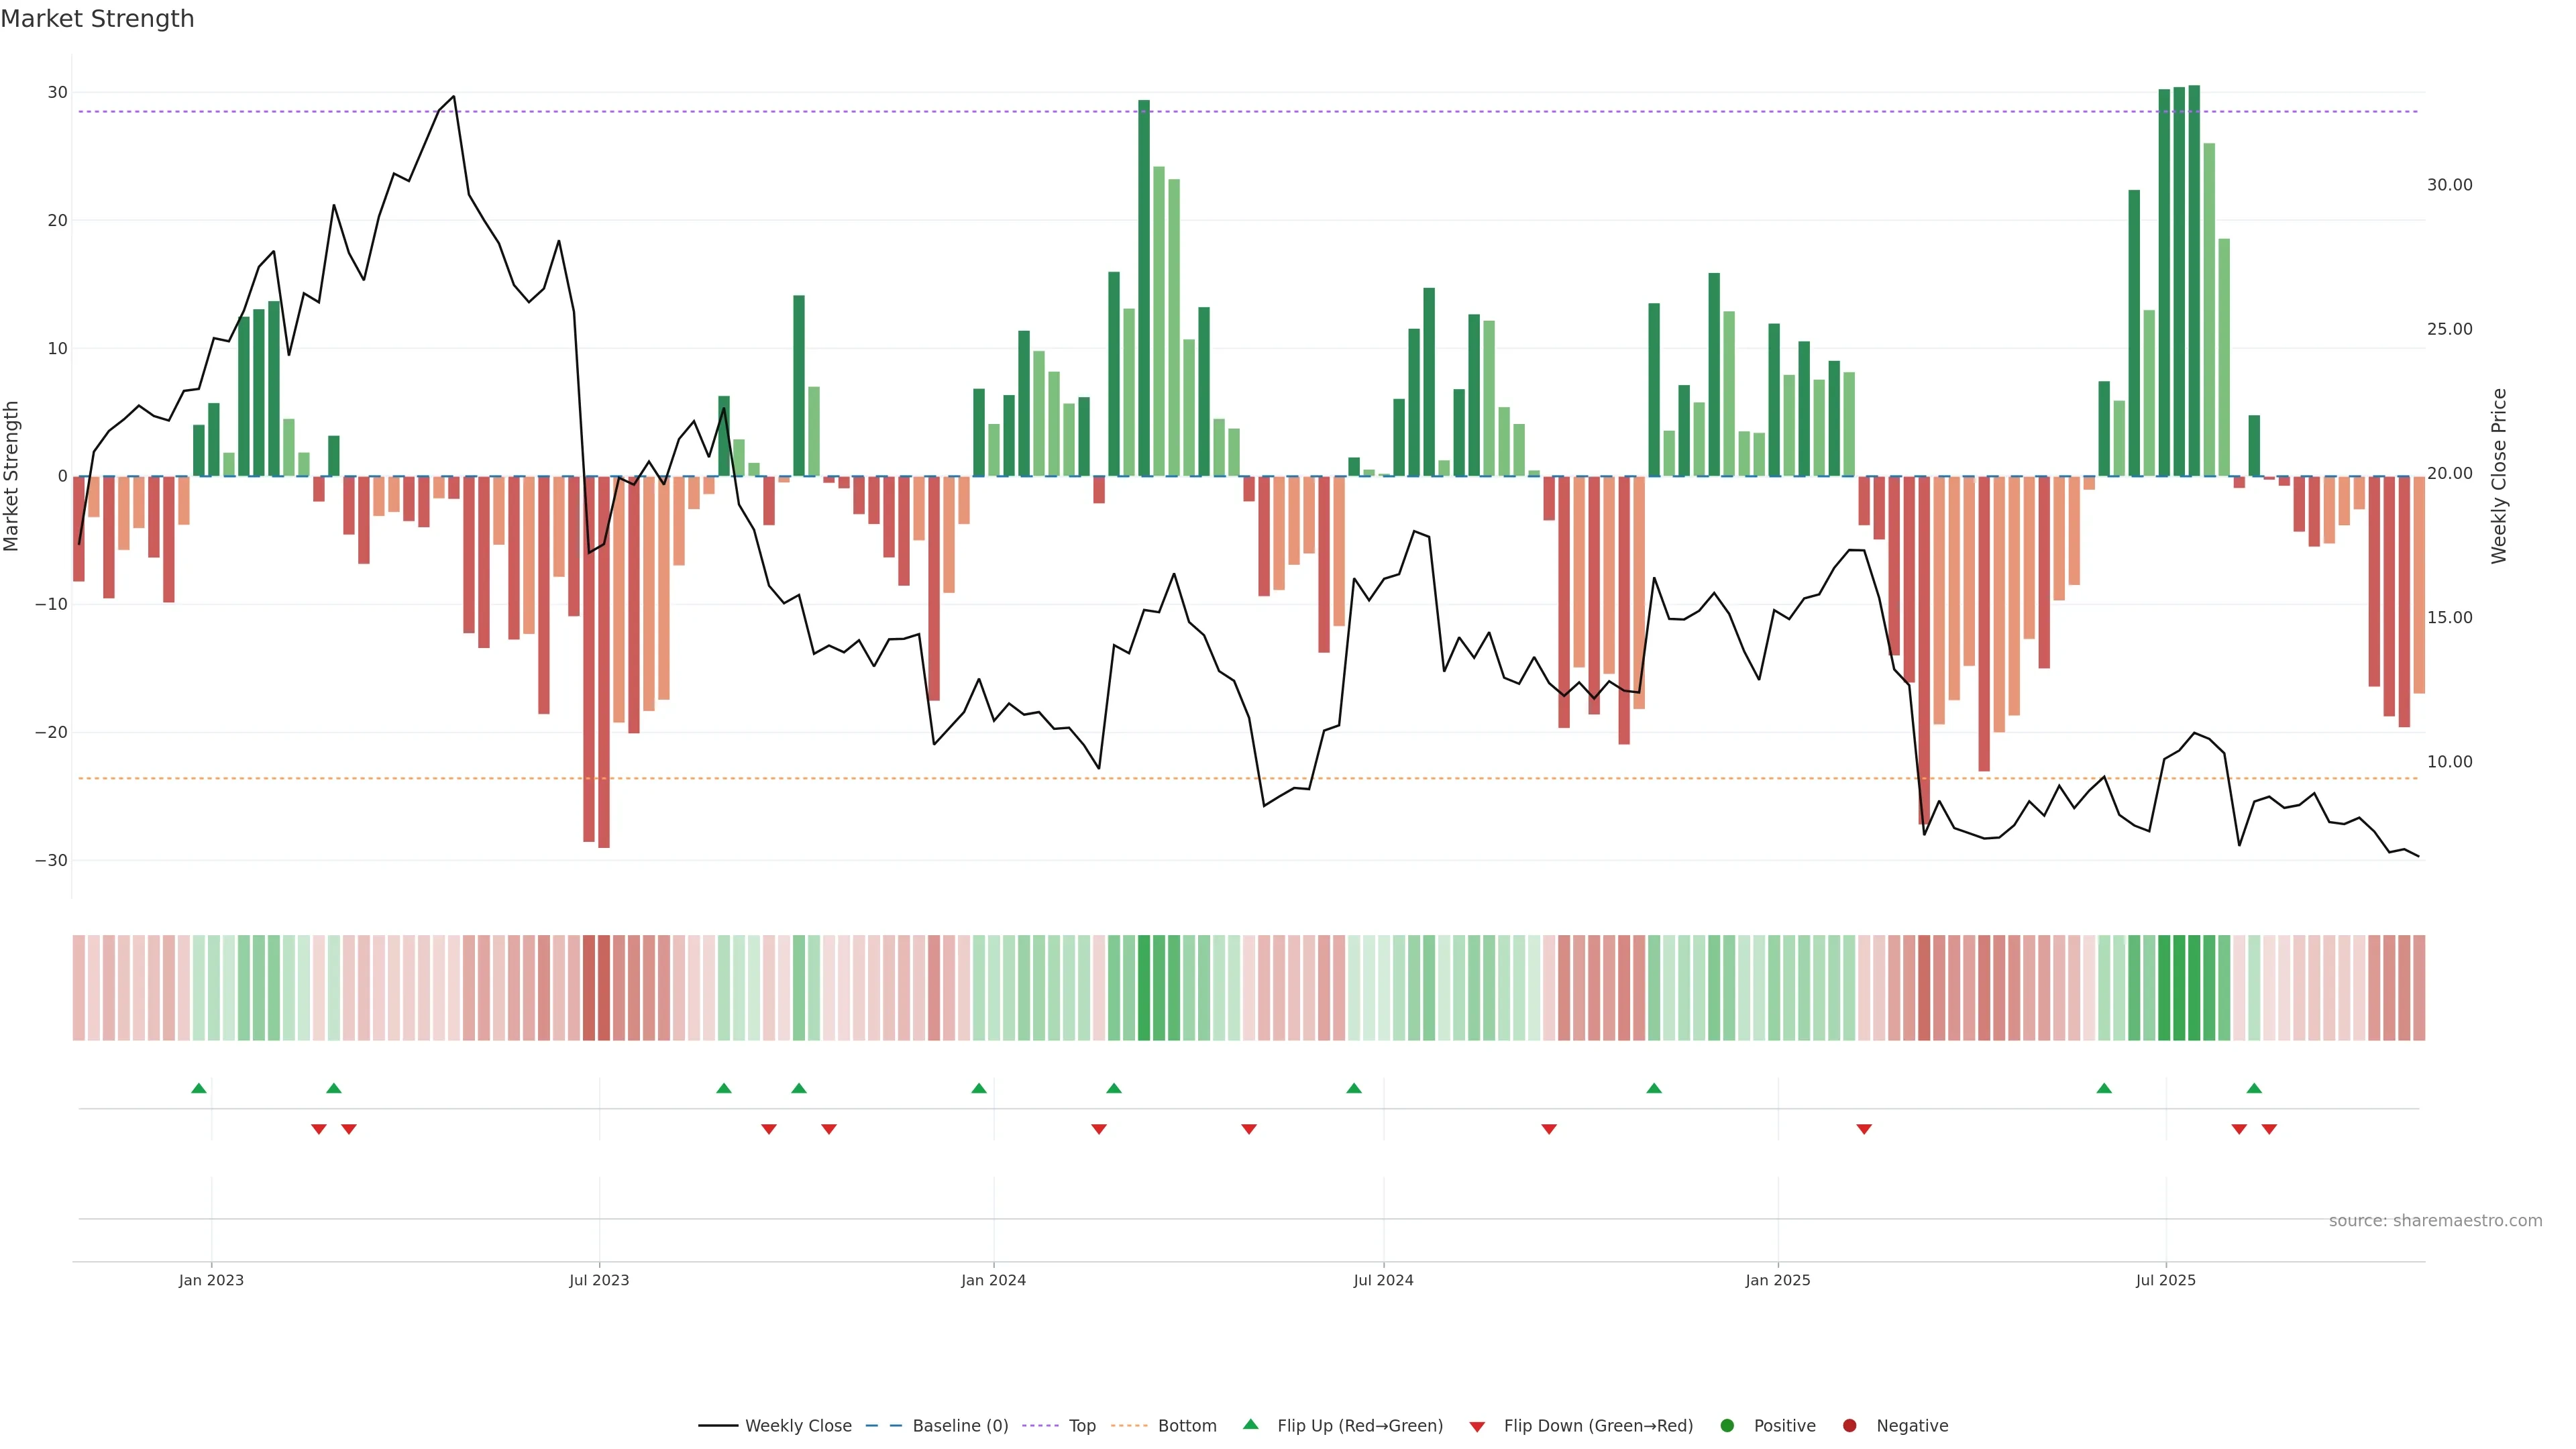This screenshot has width=2576, height=1449.
Task: Click the Weekly Close Price axis title
Action: click(x=2499, y=476)
